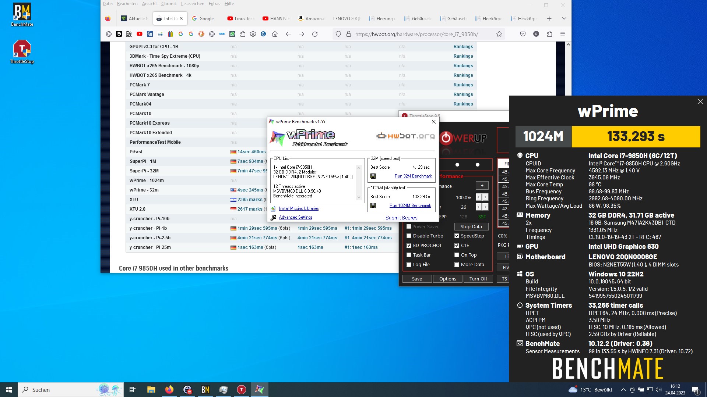Click the plus button in ThrottleStop
This screenshot has height=397, width=707.
click(482, 186)
